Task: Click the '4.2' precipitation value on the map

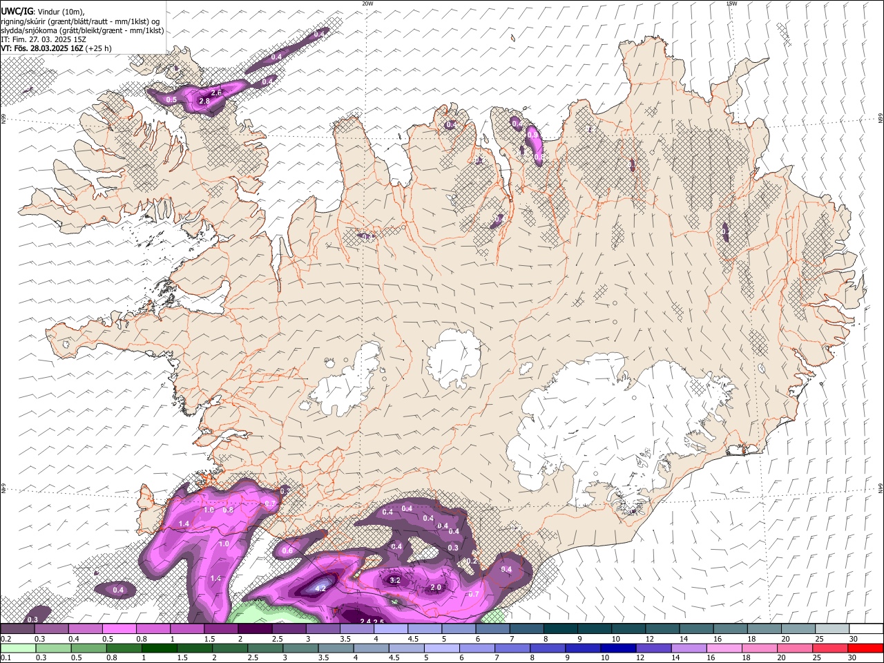Action: pos(320,588)
